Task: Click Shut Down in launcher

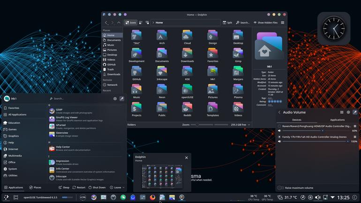Action: [x=97, y=188]
